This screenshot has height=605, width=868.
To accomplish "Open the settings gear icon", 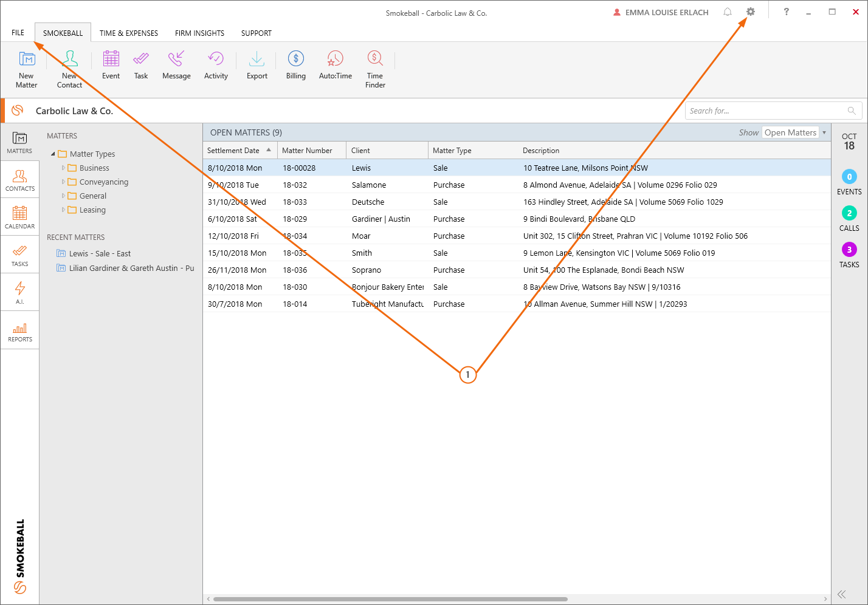I will (751, 12).
